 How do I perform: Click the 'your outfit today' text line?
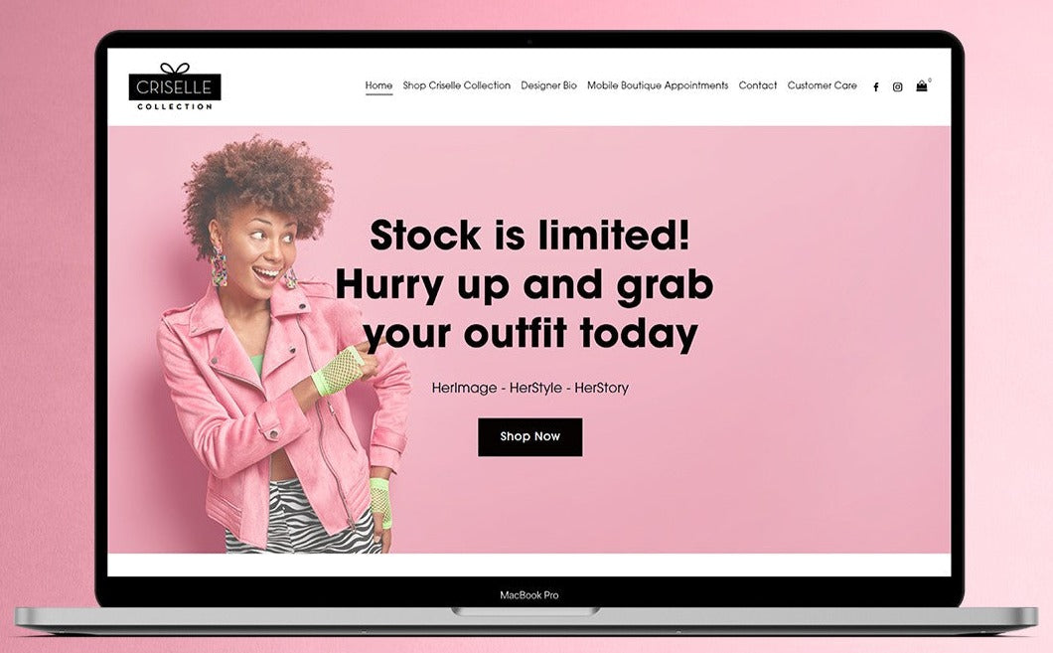530,334
